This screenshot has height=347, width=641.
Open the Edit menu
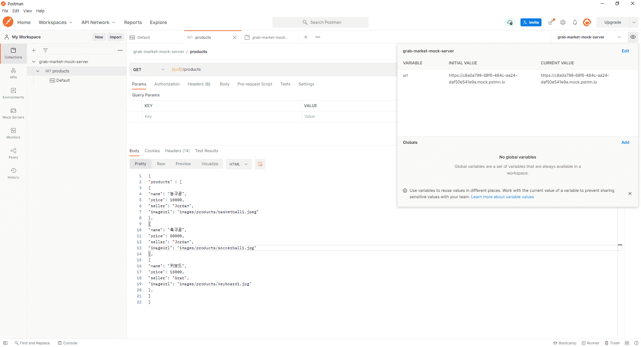16,11
